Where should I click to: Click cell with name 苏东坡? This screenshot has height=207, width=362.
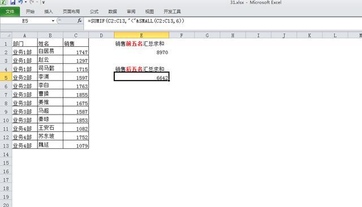[50, 136]
